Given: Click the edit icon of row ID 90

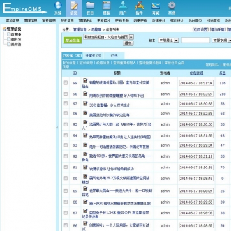Looking at the screenshot, I should tap(86, 177).
